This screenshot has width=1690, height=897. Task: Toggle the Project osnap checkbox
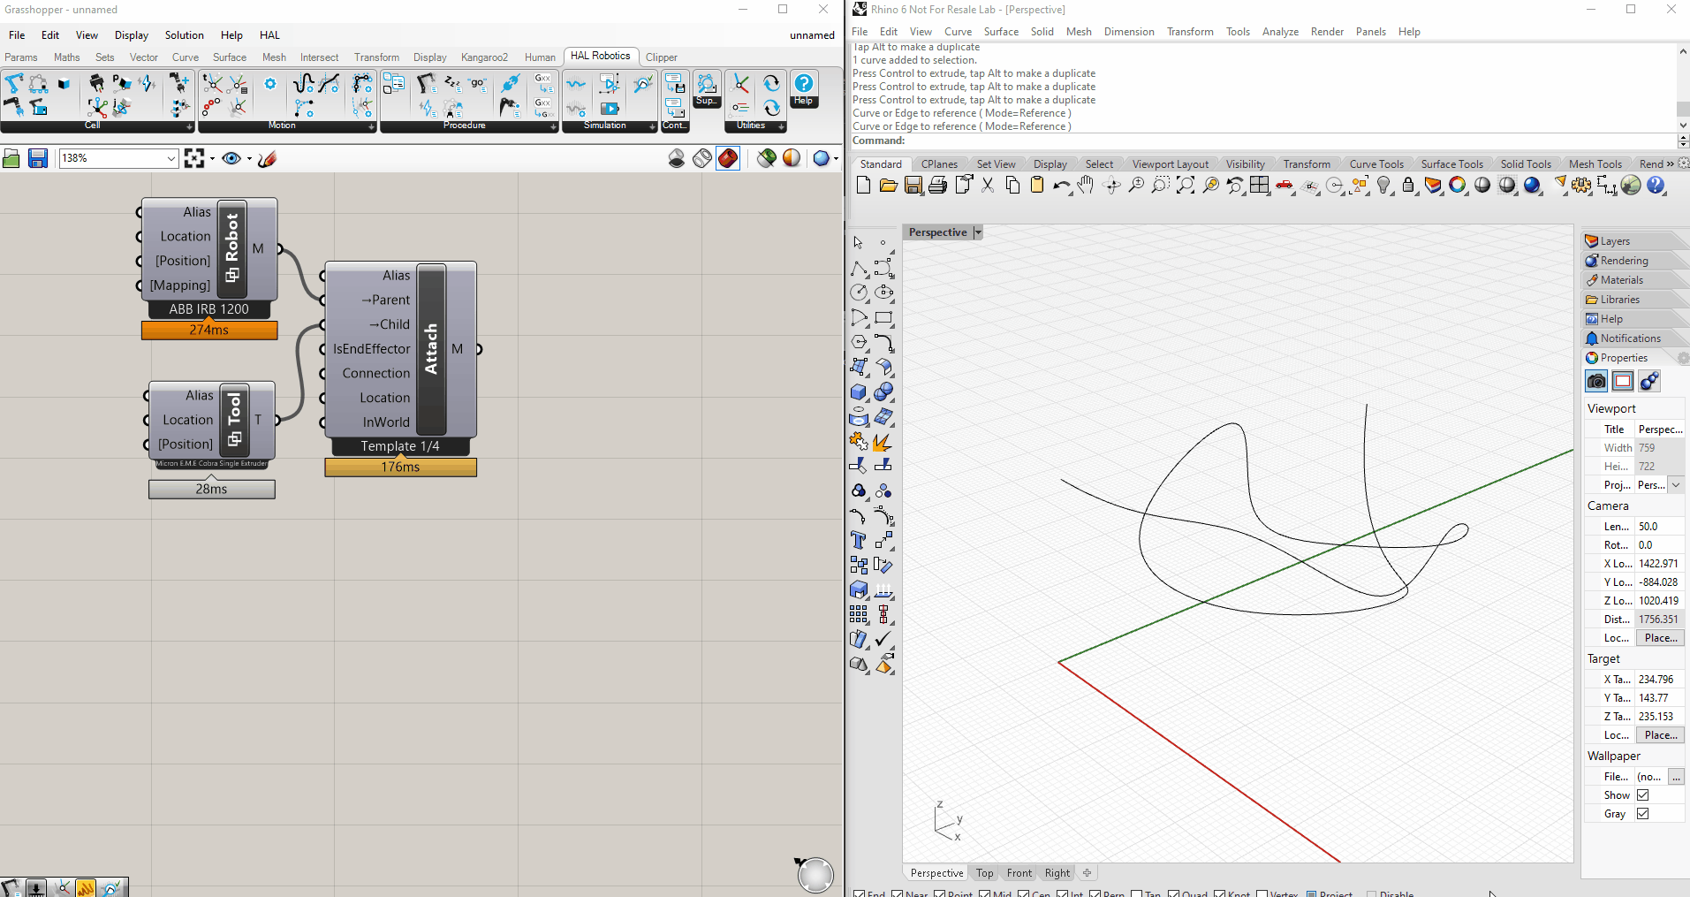(x=1312, y=893)
